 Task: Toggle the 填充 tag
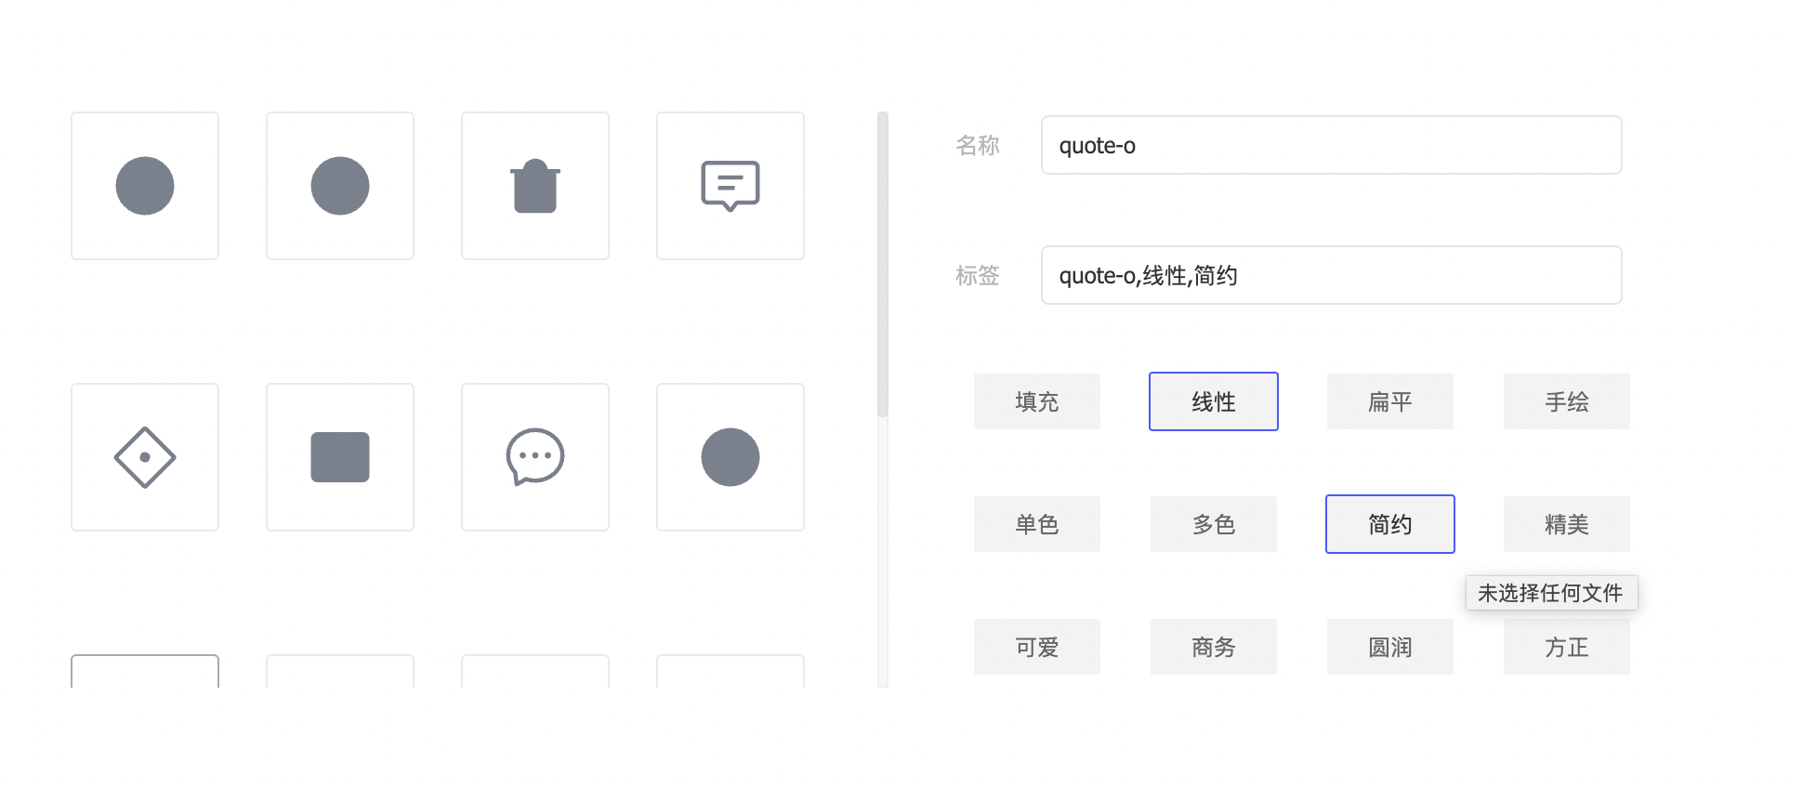(1037, 401)
